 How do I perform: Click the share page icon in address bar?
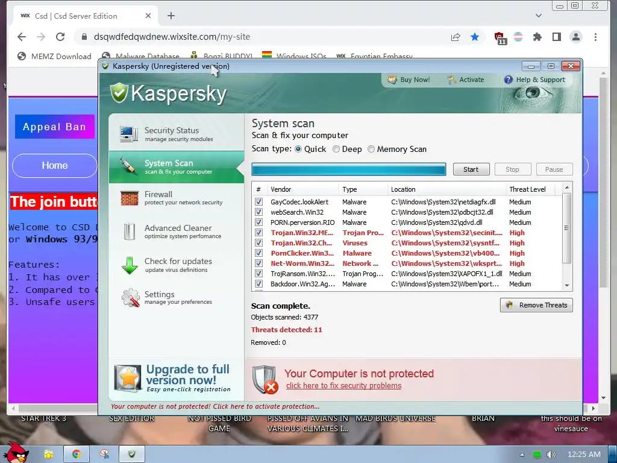coord(456,37)
